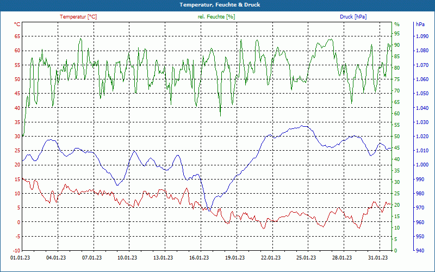This screenshot has width=435, height=272.
Task: Click the green "90" humidity axis value
Action: click(397, 45)
